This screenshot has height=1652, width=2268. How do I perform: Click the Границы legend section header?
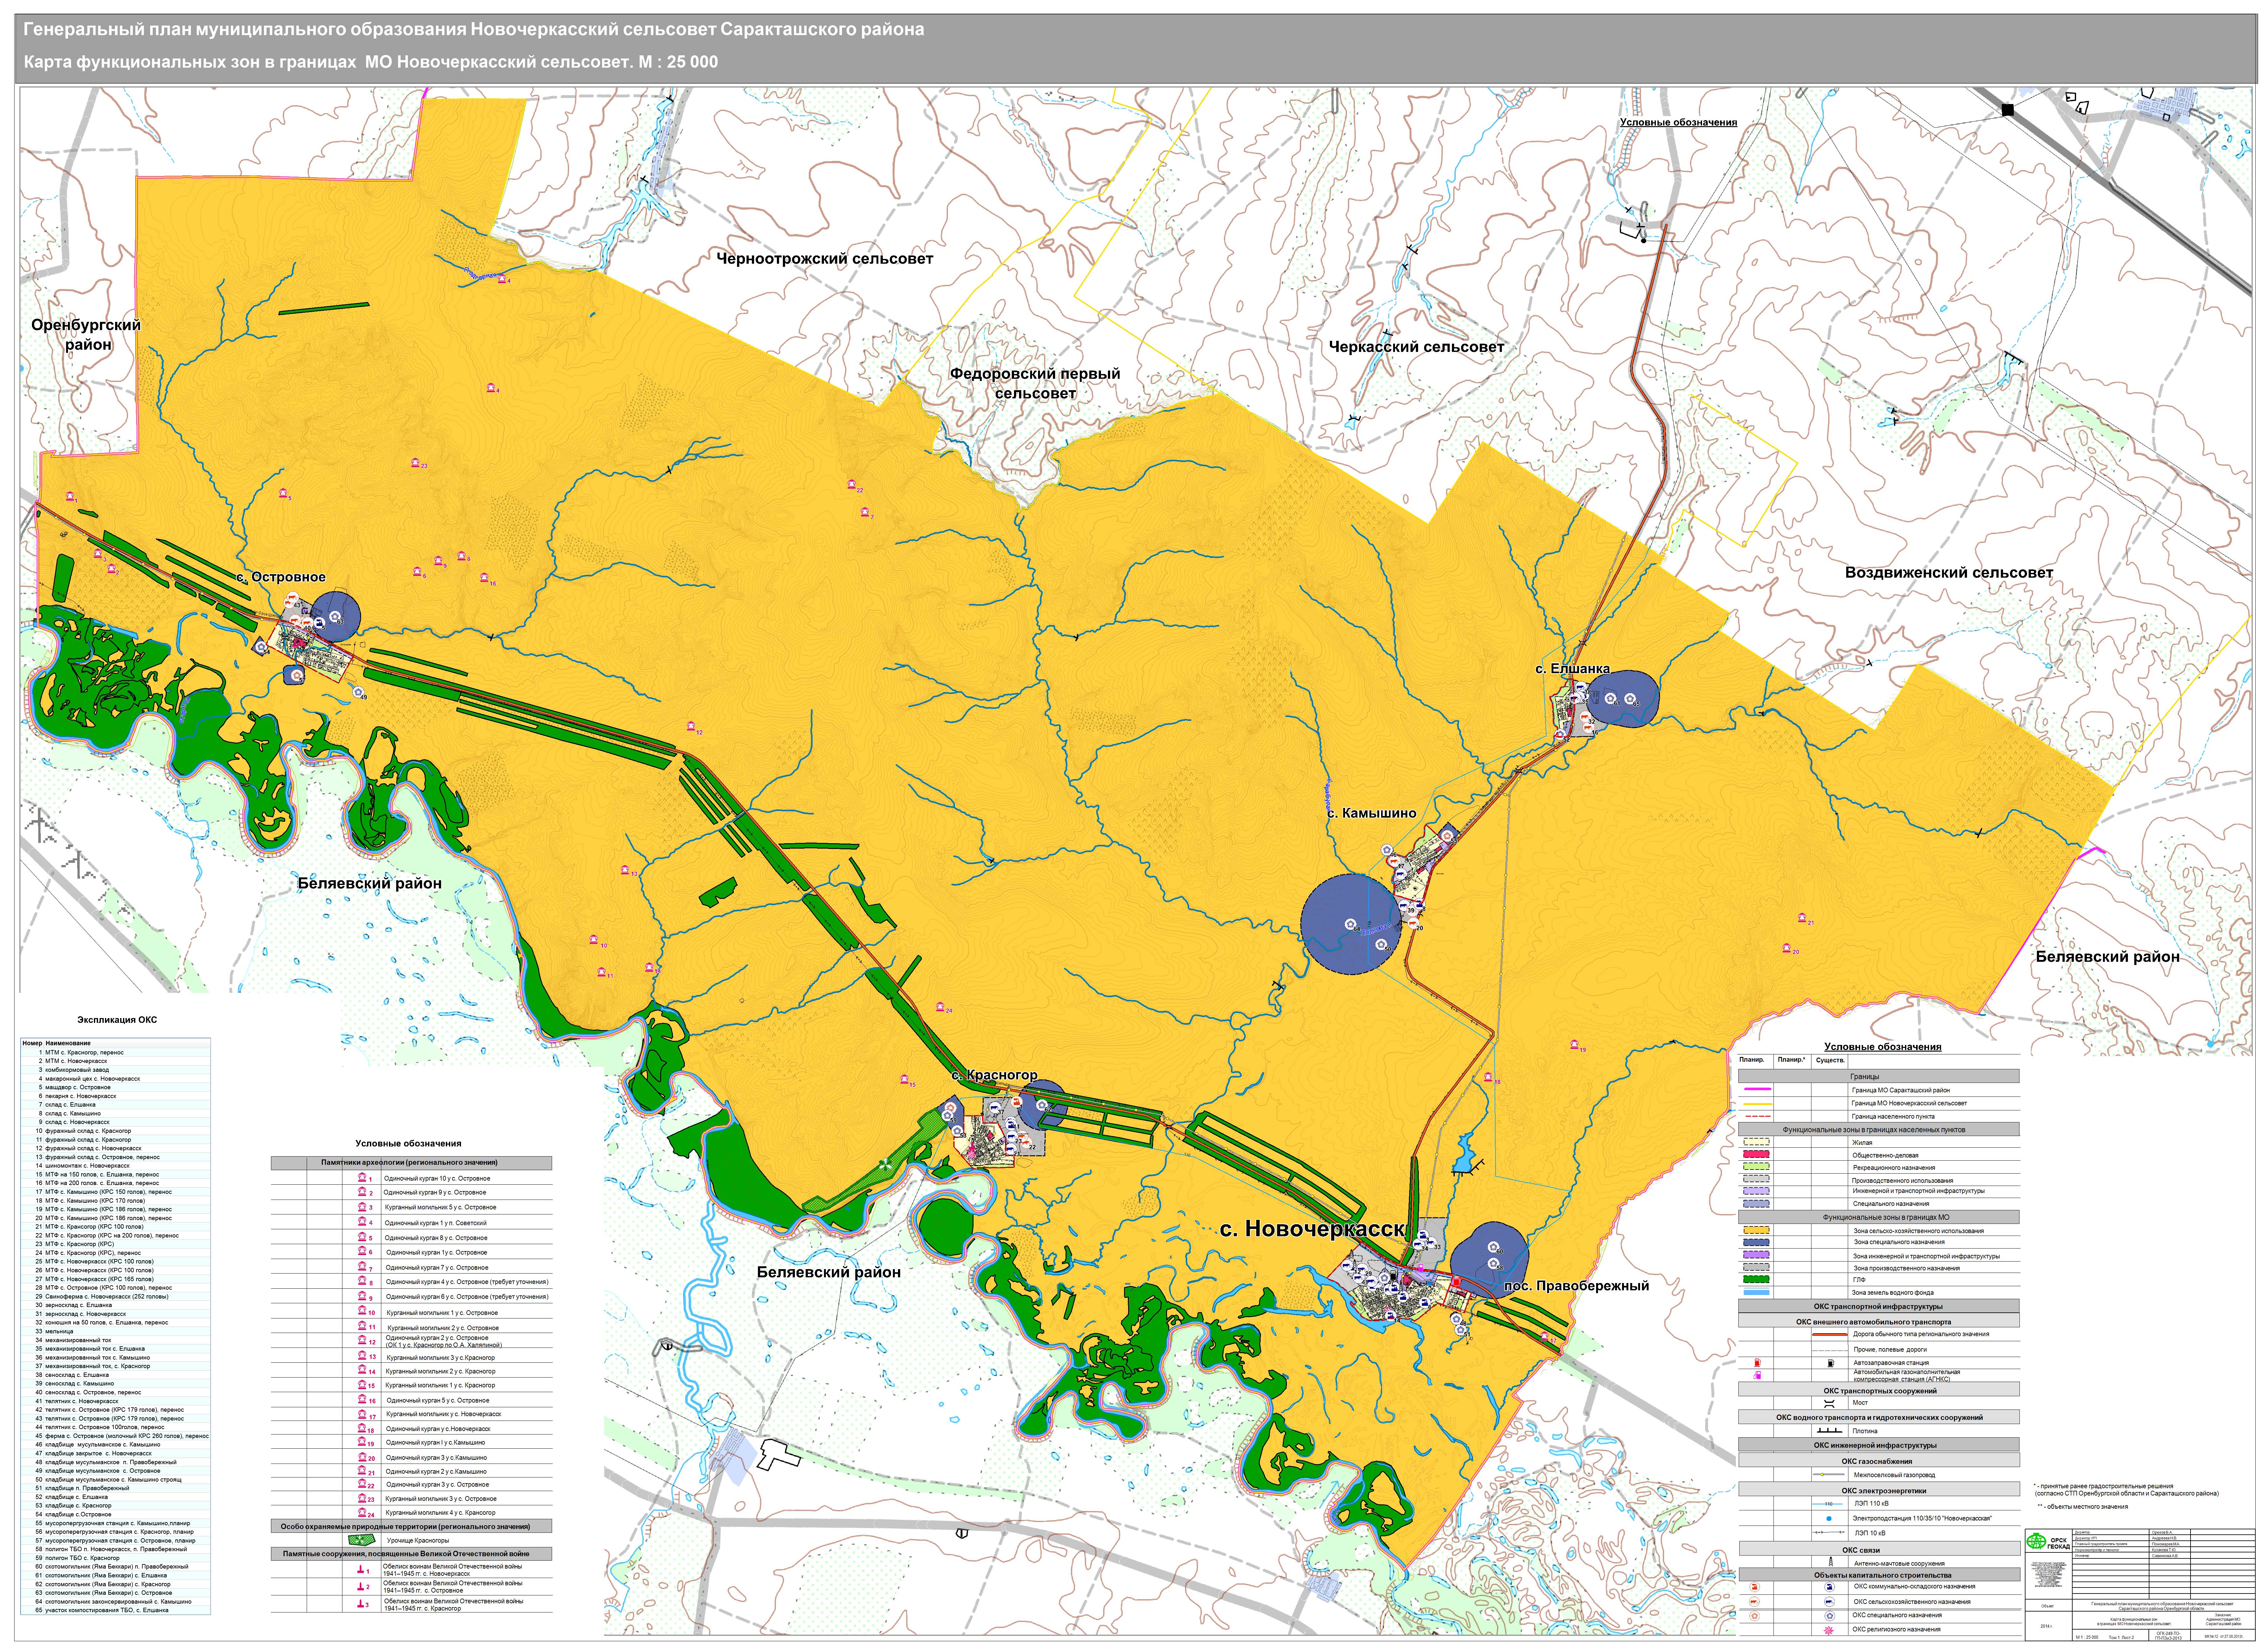point(1879,1076)
